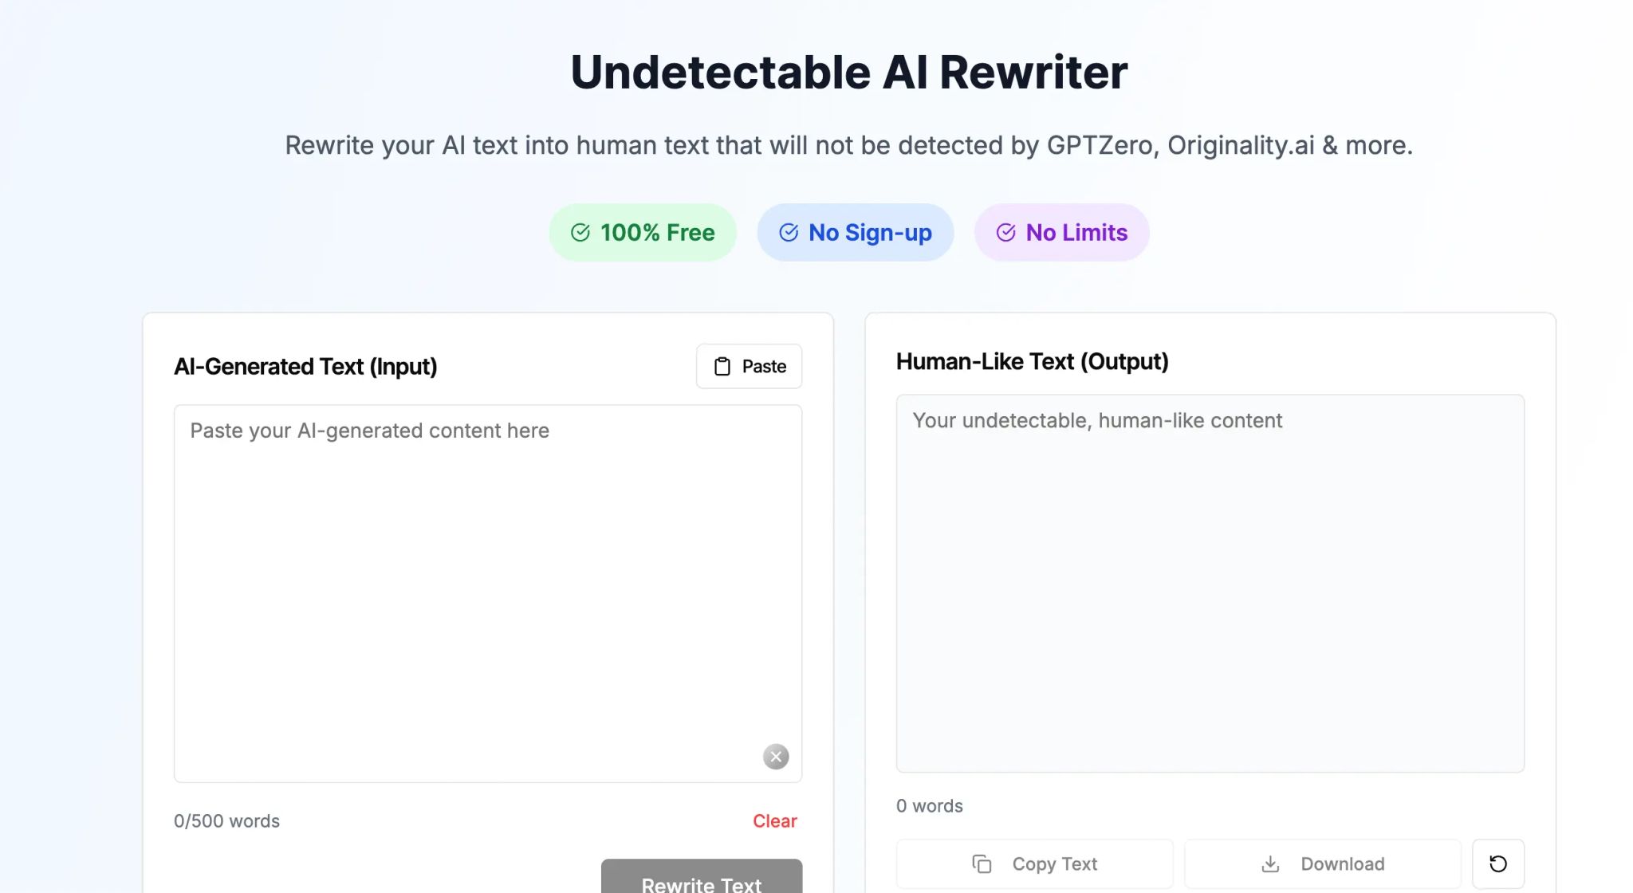Click the Paste button
This screenshot has height=893, width=1633.
click(x=749, y=367)
